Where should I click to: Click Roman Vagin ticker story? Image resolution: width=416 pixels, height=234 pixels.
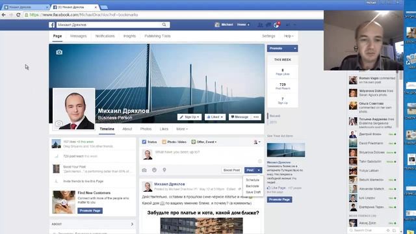372,80
